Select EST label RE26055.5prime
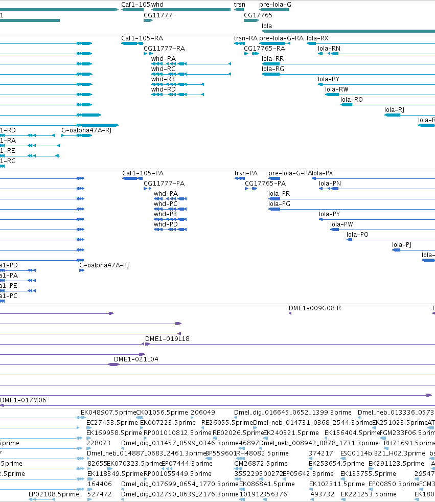The width and height of the screenshot is (435, 502). (x=227, y=423)
